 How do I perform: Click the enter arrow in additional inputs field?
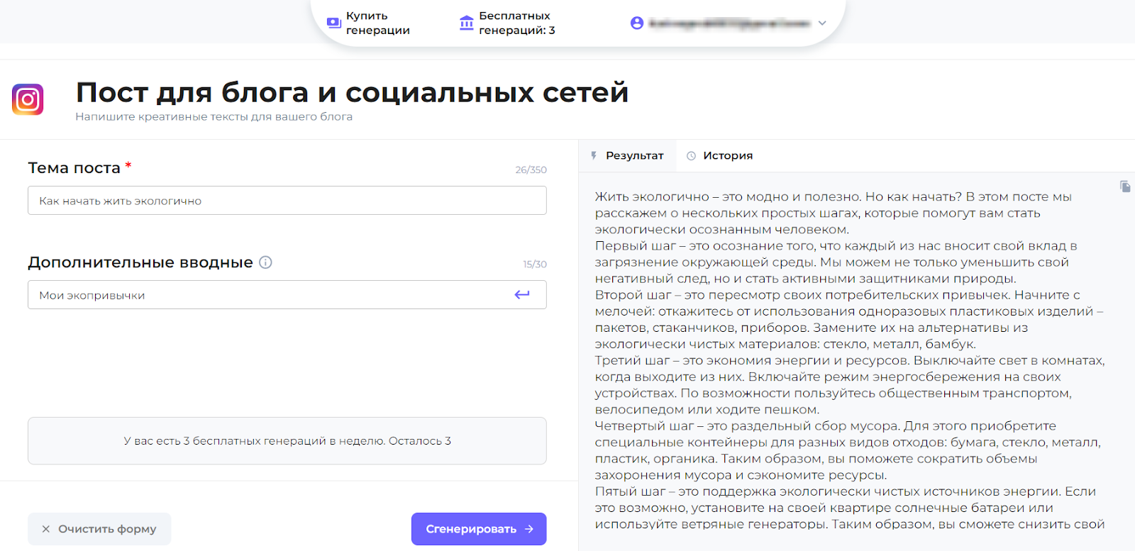pos(522,295)
